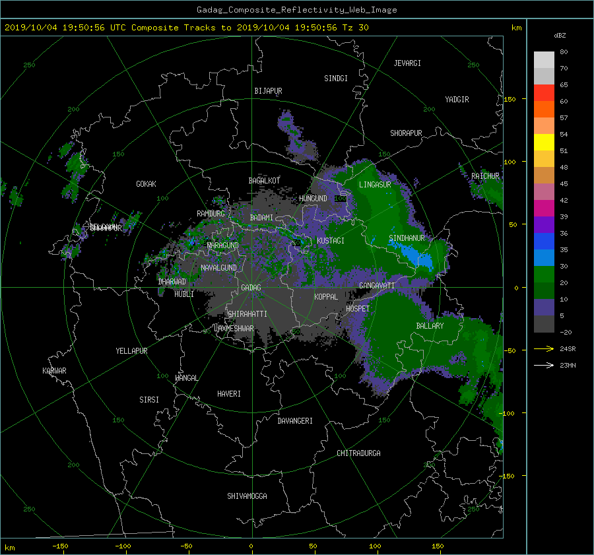594x555 pixels.
Task: Click the HAVERI city label
Action: pos(229,394)
